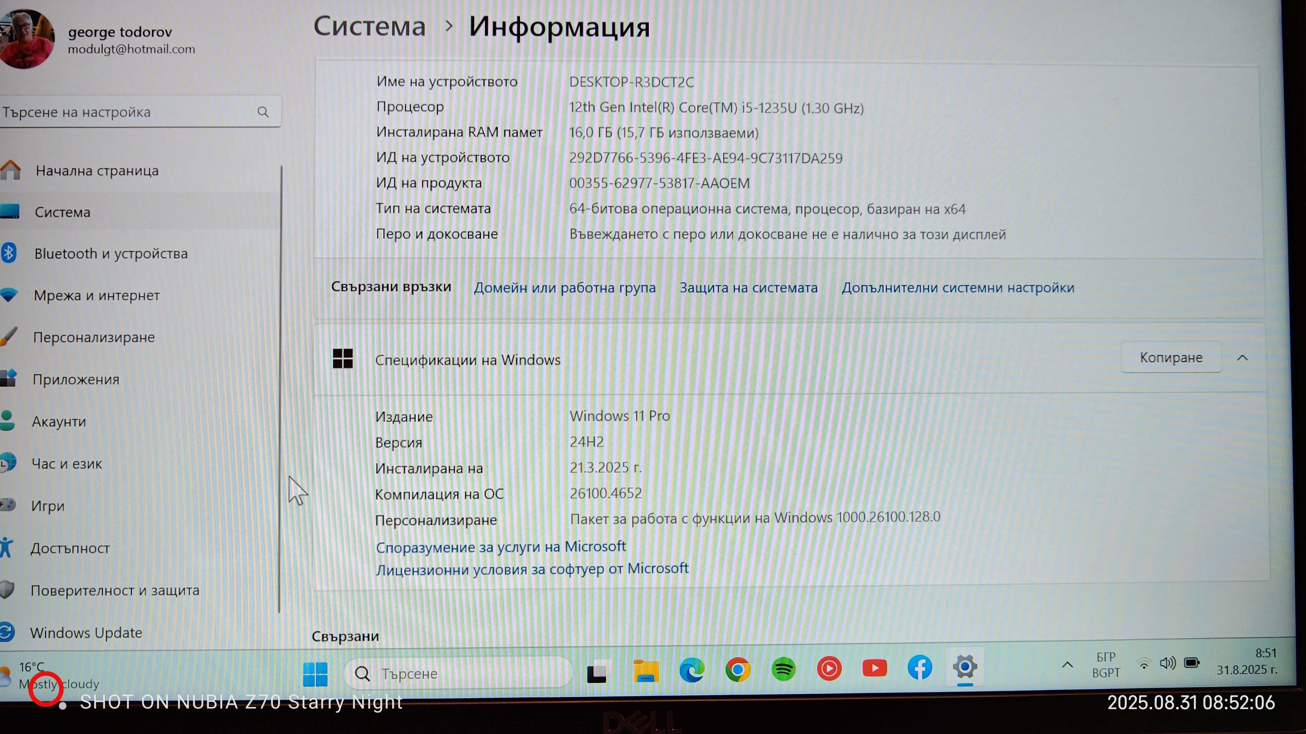Open Microsoft Edge from the taskbar
This screenshot has height=734, width=1306.
[692, 670]
